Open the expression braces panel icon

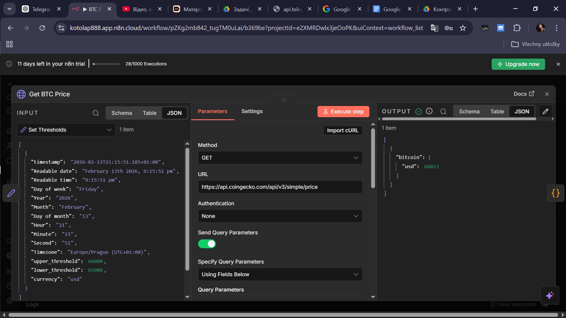pyautogui.click(x=556, y=193)
